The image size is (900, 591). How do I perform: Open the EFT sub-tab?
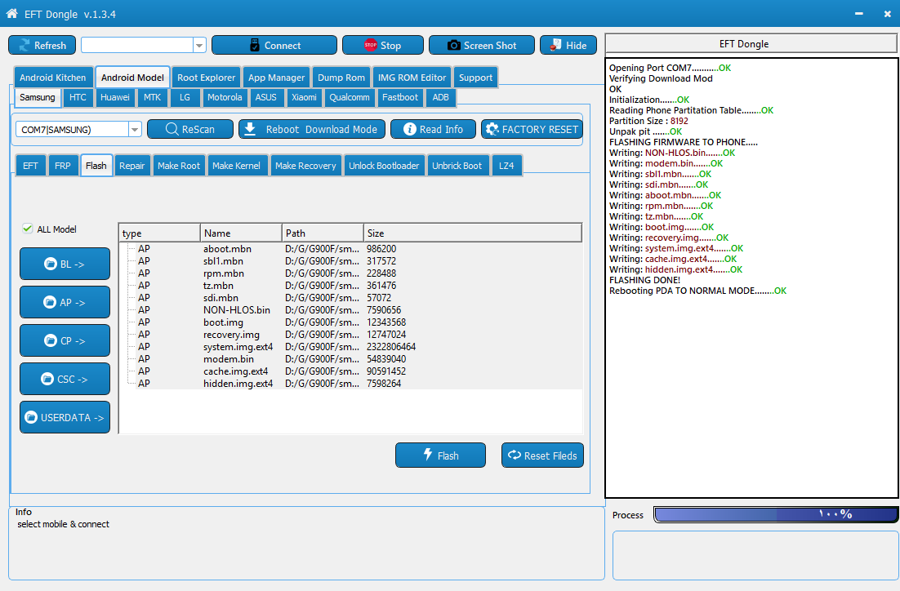[30, 166]
